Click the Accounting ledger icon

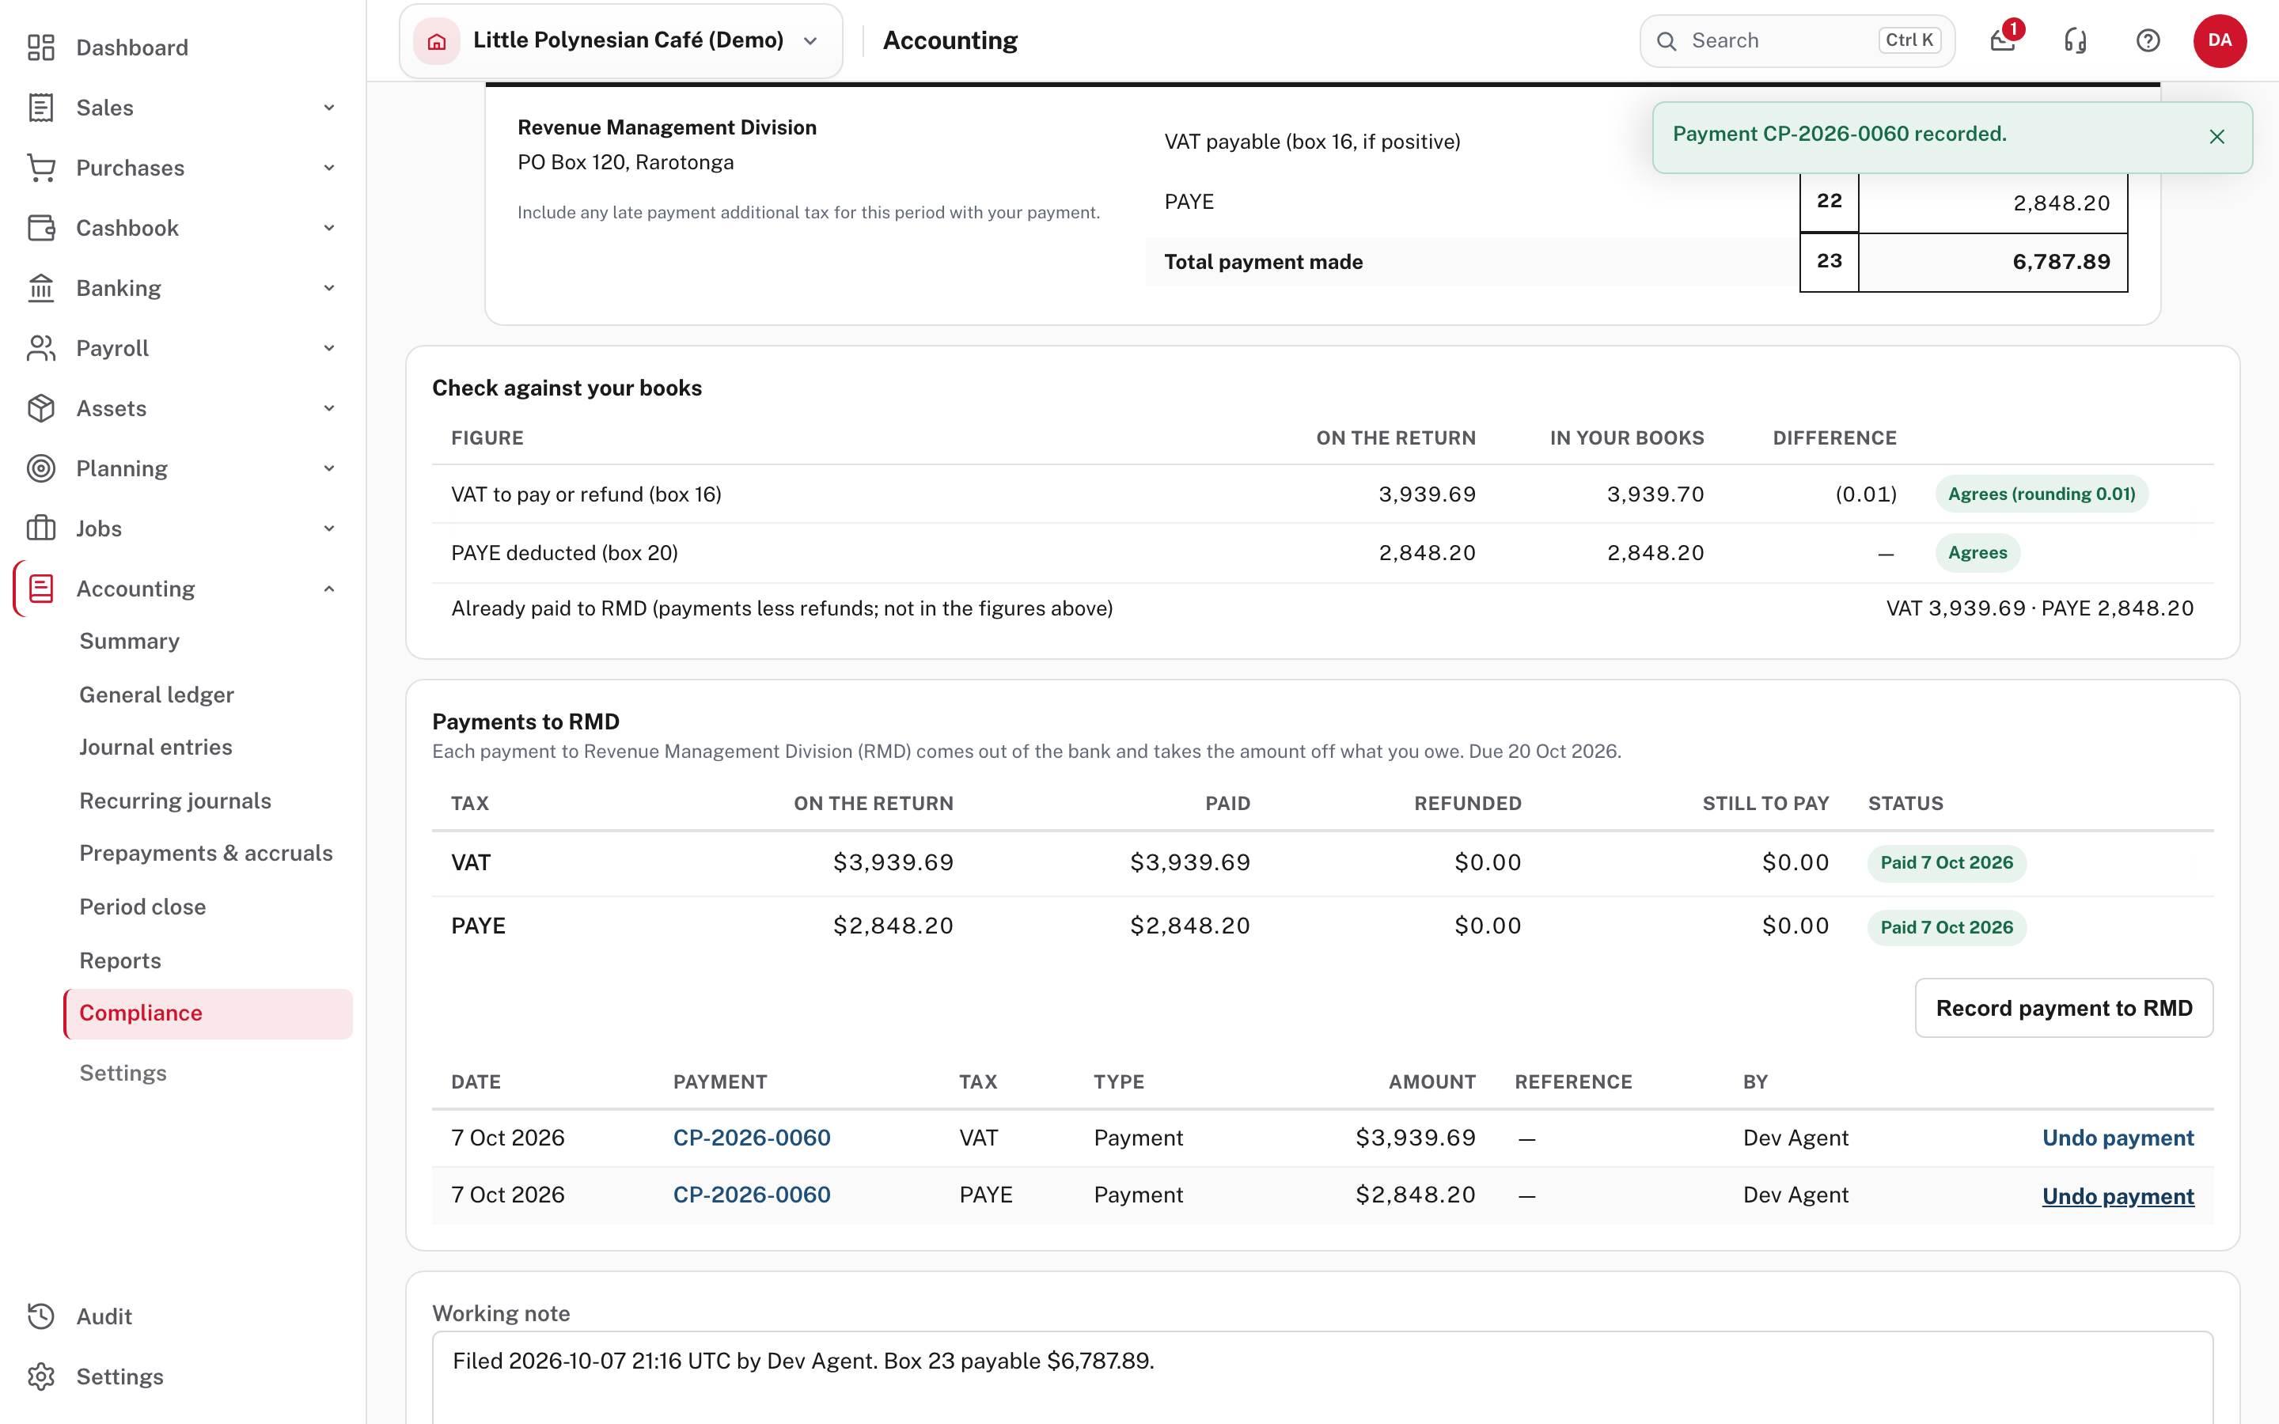click(x=40, y=589)
